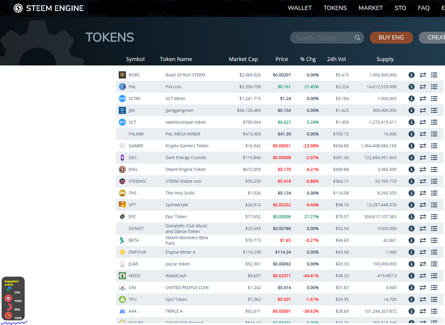Open info for GAMER token

411,146
